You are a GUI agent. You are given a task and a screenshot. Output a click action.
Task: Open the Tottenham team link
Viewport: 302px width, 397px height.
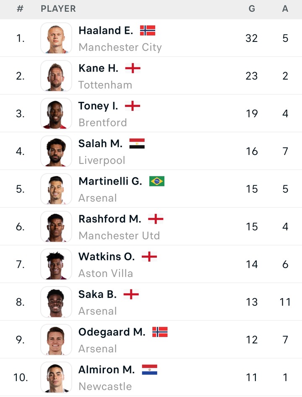(x=105, y=85)
